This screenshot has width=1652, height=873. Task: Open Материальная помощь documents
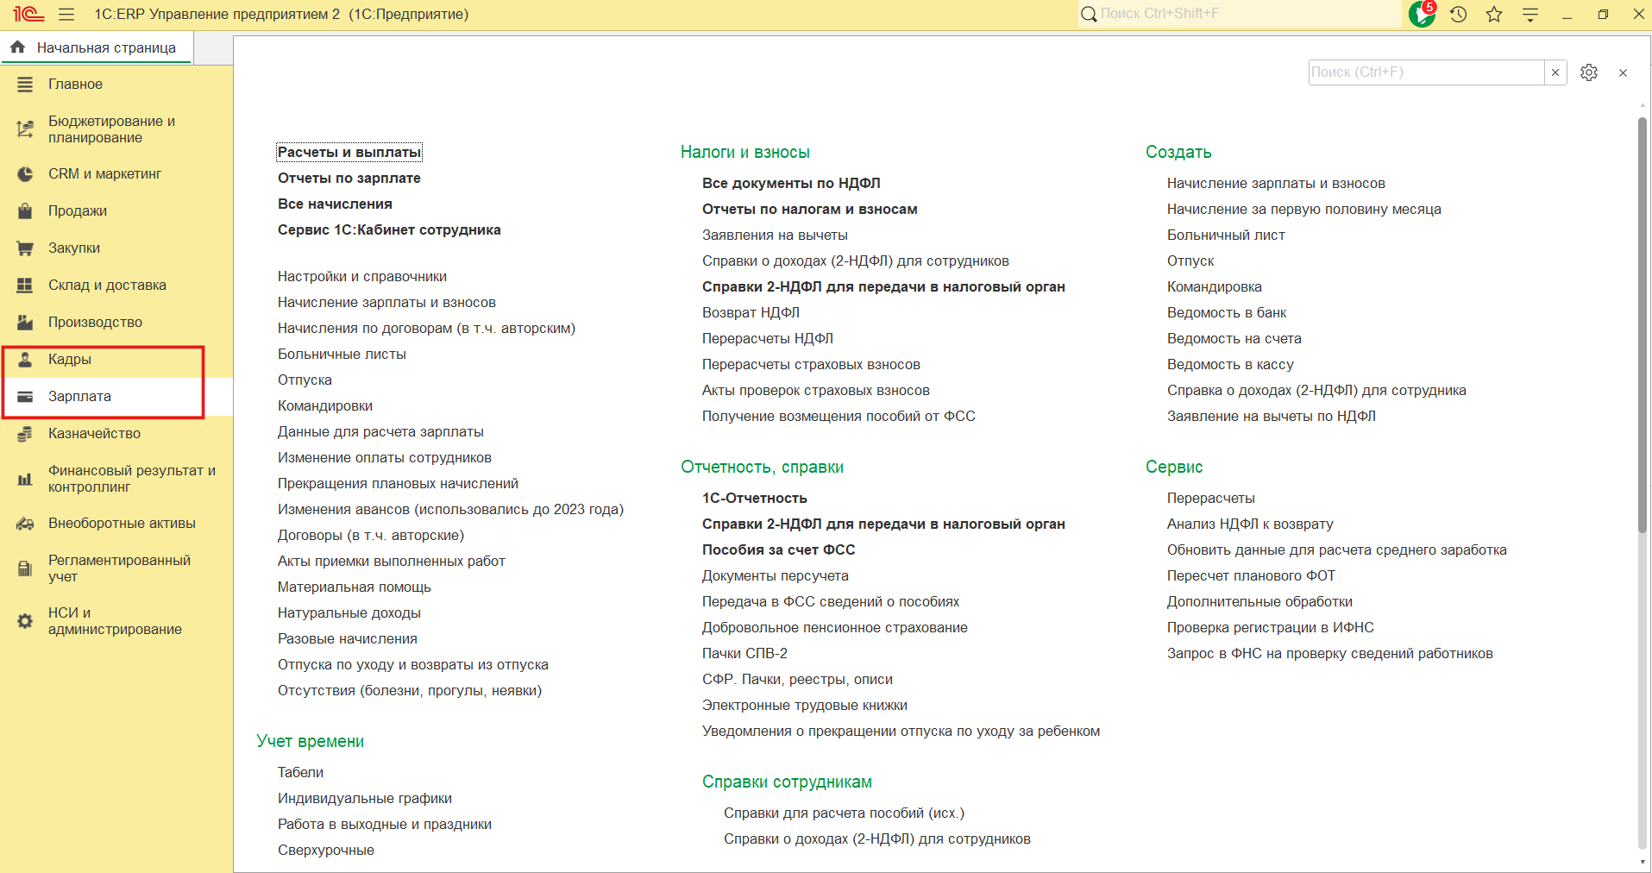pyautogui.click(x=355, y=587)
